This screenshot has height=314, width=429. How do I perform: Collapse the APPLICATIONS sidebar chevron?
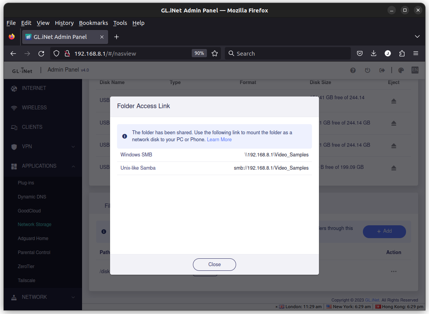(73, 166)
